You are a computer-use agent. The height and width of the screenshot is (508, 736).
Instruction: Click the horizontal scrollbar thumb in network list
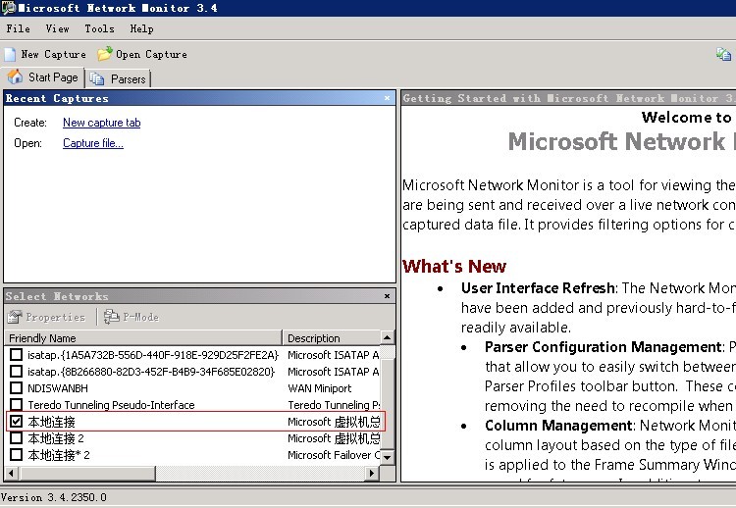pos(87,474)
